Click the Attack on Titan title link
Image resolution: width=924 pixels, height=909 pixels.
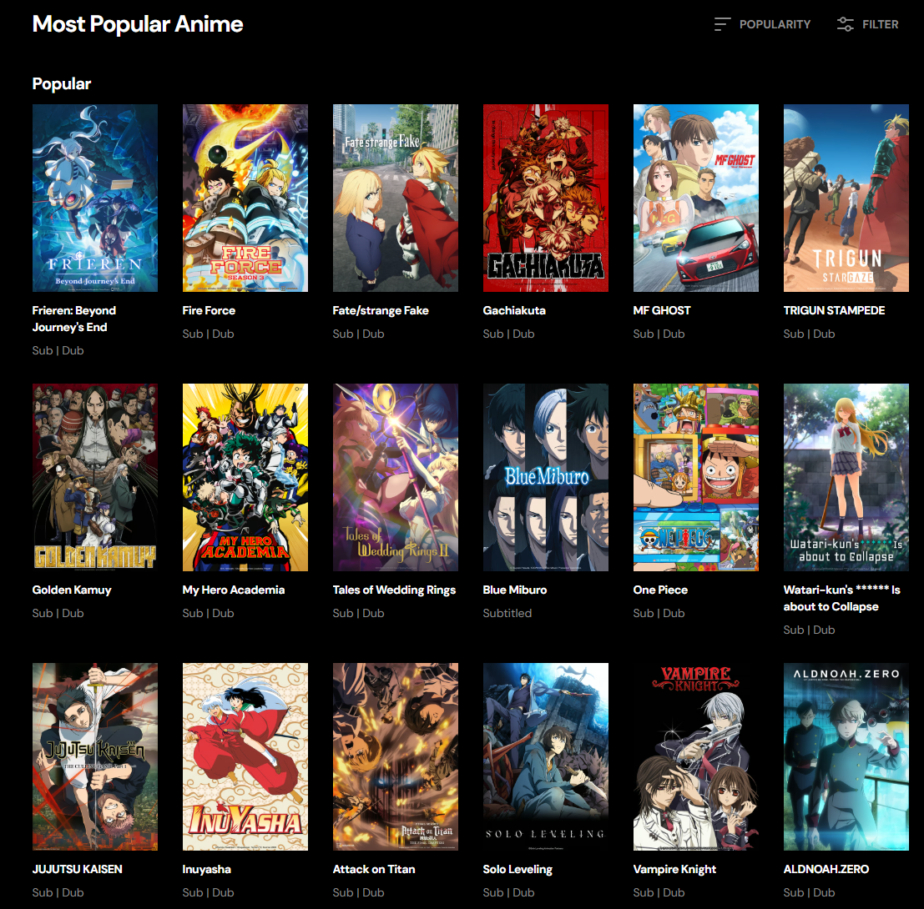click(x=374, y=869)
